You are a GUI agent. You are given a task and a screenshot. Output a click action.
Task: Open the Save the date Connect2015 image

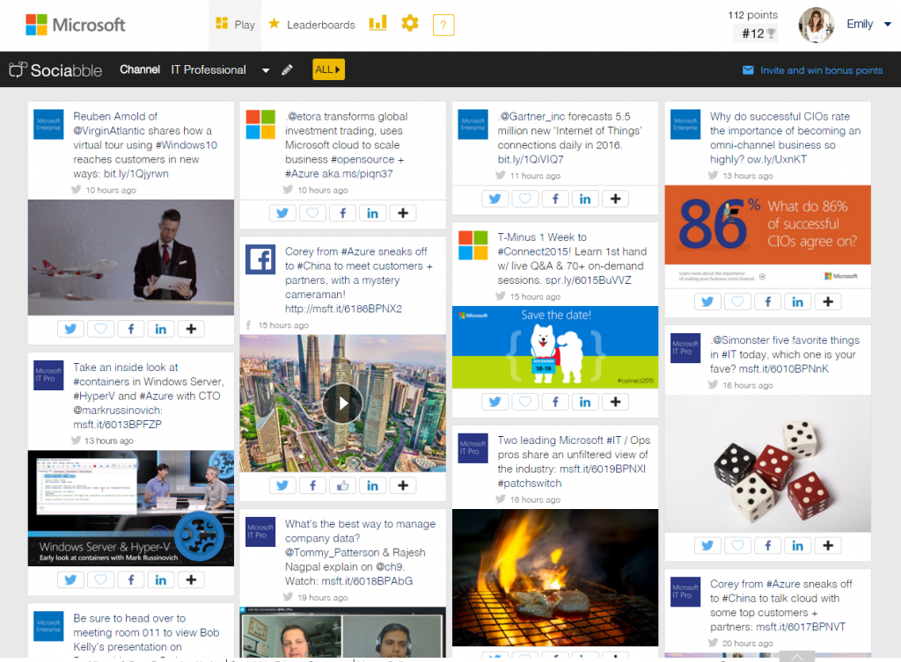tap(555, 347)
